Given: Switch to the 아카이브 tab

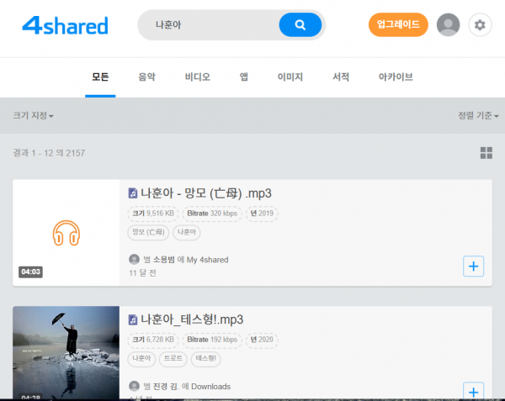Looking at the screenshot, I should click(x=396, y=77).
